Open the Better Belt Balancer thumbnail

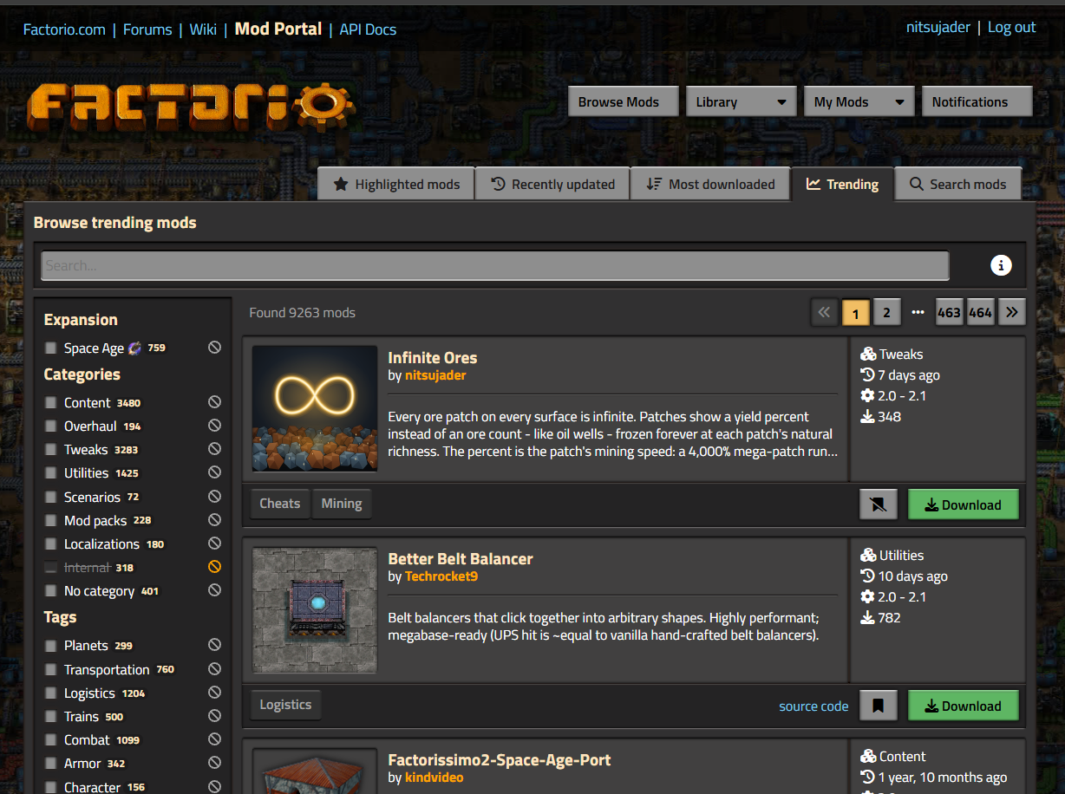[315, 609]
